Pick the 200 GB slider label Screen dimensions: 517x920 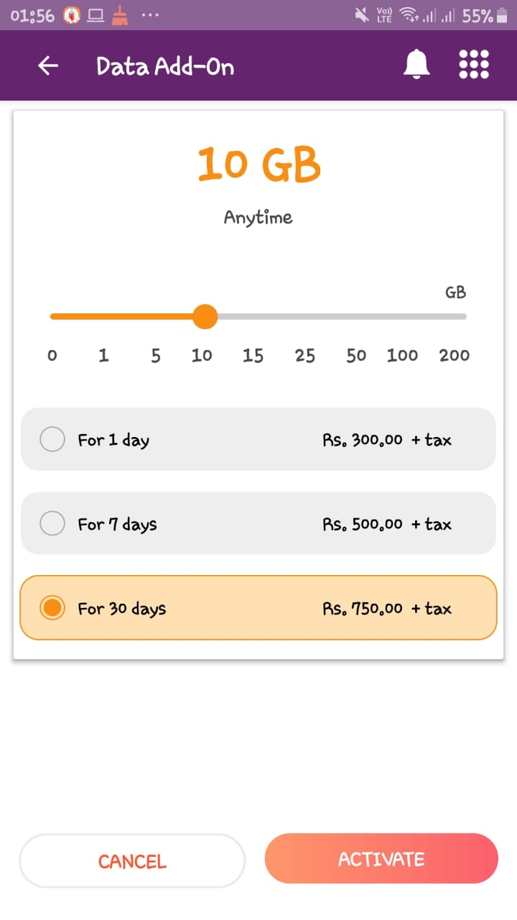(x=455, y=355)
